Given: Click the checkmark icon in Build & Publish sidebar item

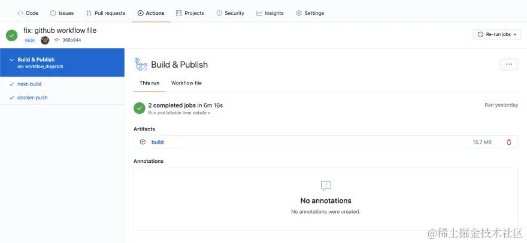Looking at the screenshot, I should [12, 60].
